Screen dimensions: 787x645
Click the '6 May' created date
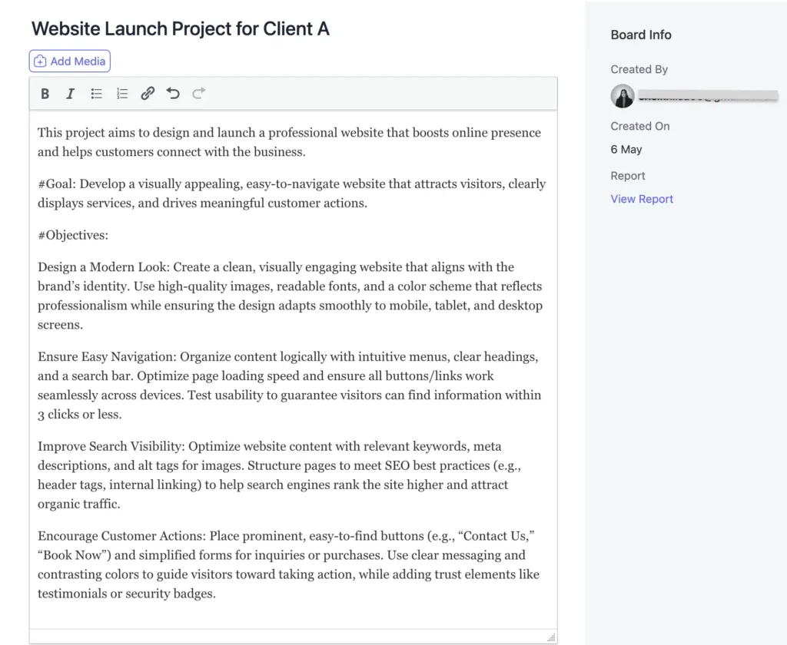[626, 150]
